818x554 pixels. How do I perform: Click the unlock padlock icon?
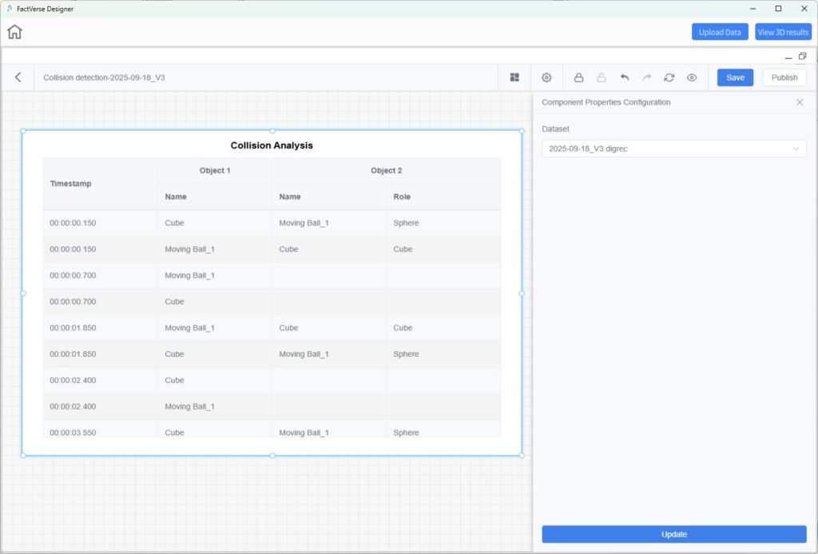point(602,77)
